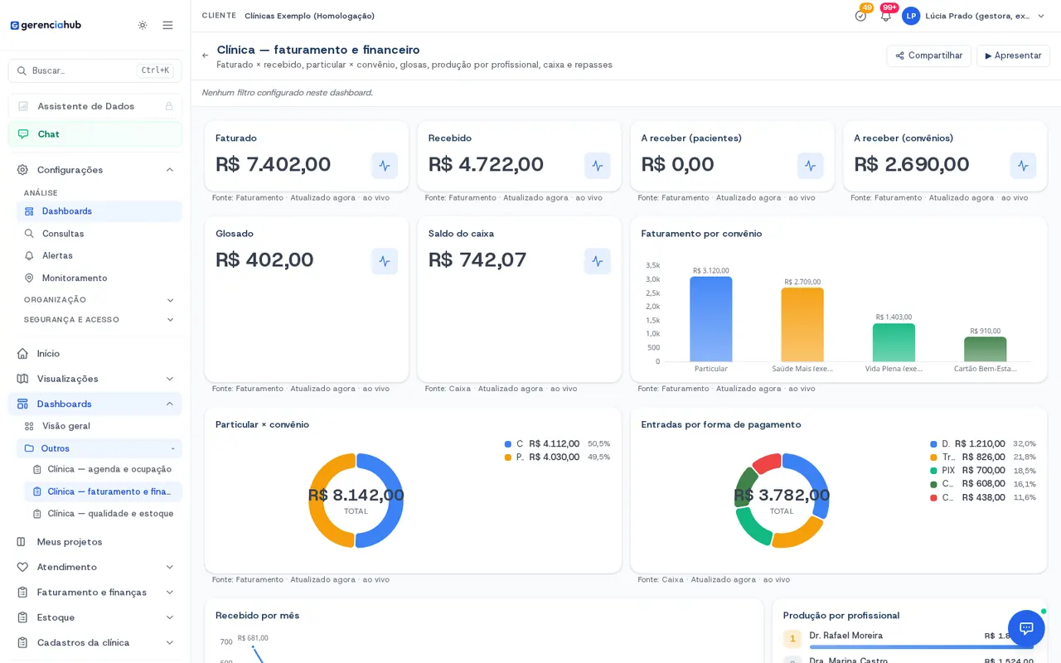Open Meus projetos
The width and height of the screenshot is (1061, 663).
95,542
